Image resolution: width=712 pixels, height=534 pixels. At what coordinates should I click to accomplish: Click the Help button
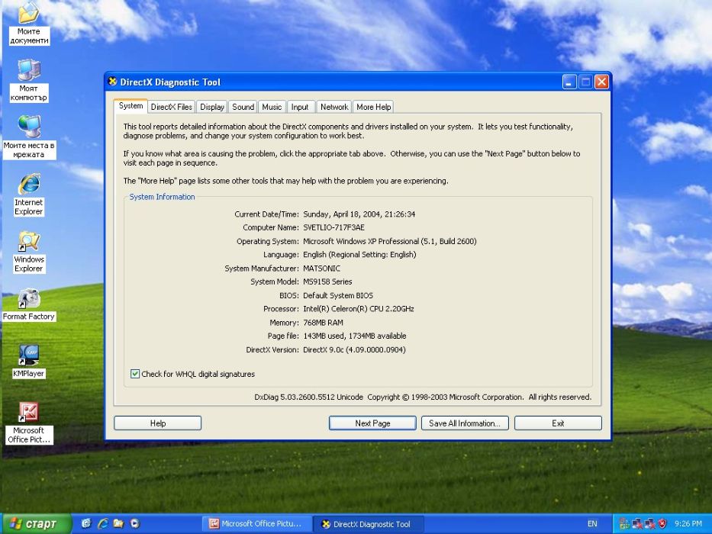(157, 423)
